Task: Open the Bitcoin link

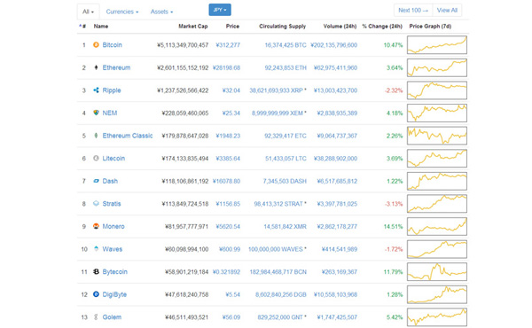Action: (112, 45)
